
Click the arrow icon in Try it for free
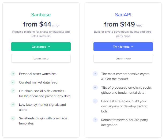pos(132,47)
